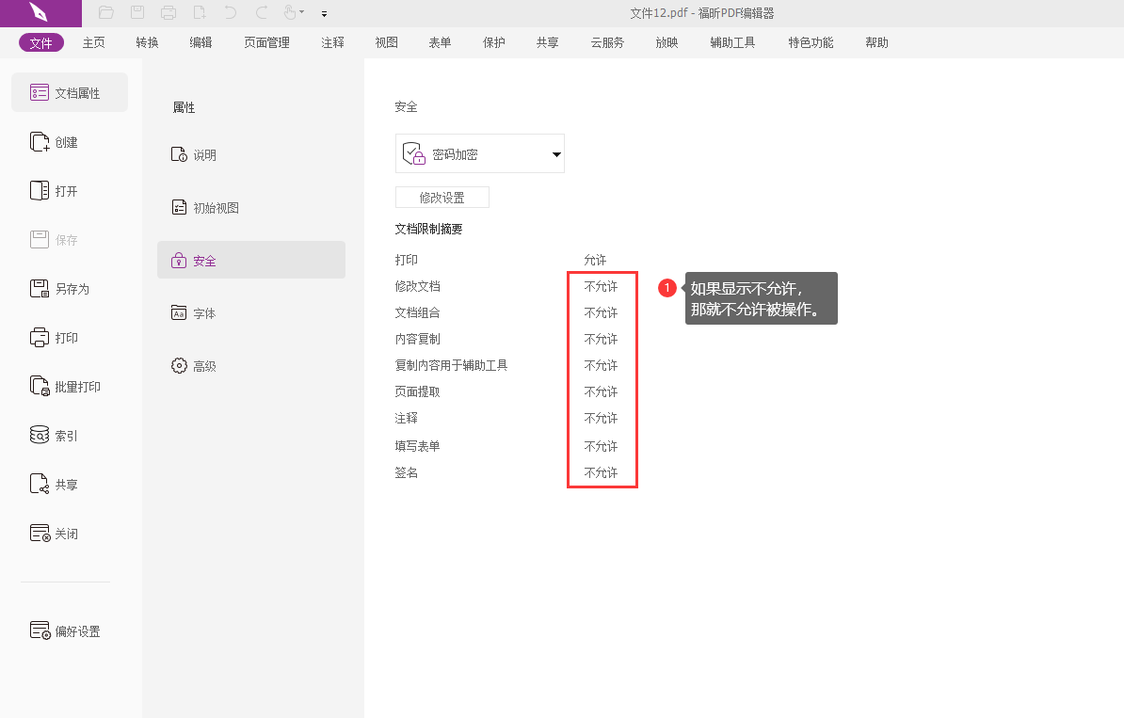Screen dimensions: 1124x718
Task: Open the quick access toolbar customize chevron
Action: 323,13
